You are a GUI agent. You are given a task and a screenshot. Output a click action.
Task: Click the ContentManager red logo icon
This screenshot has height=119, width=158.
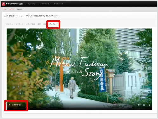tap(3, 4)
